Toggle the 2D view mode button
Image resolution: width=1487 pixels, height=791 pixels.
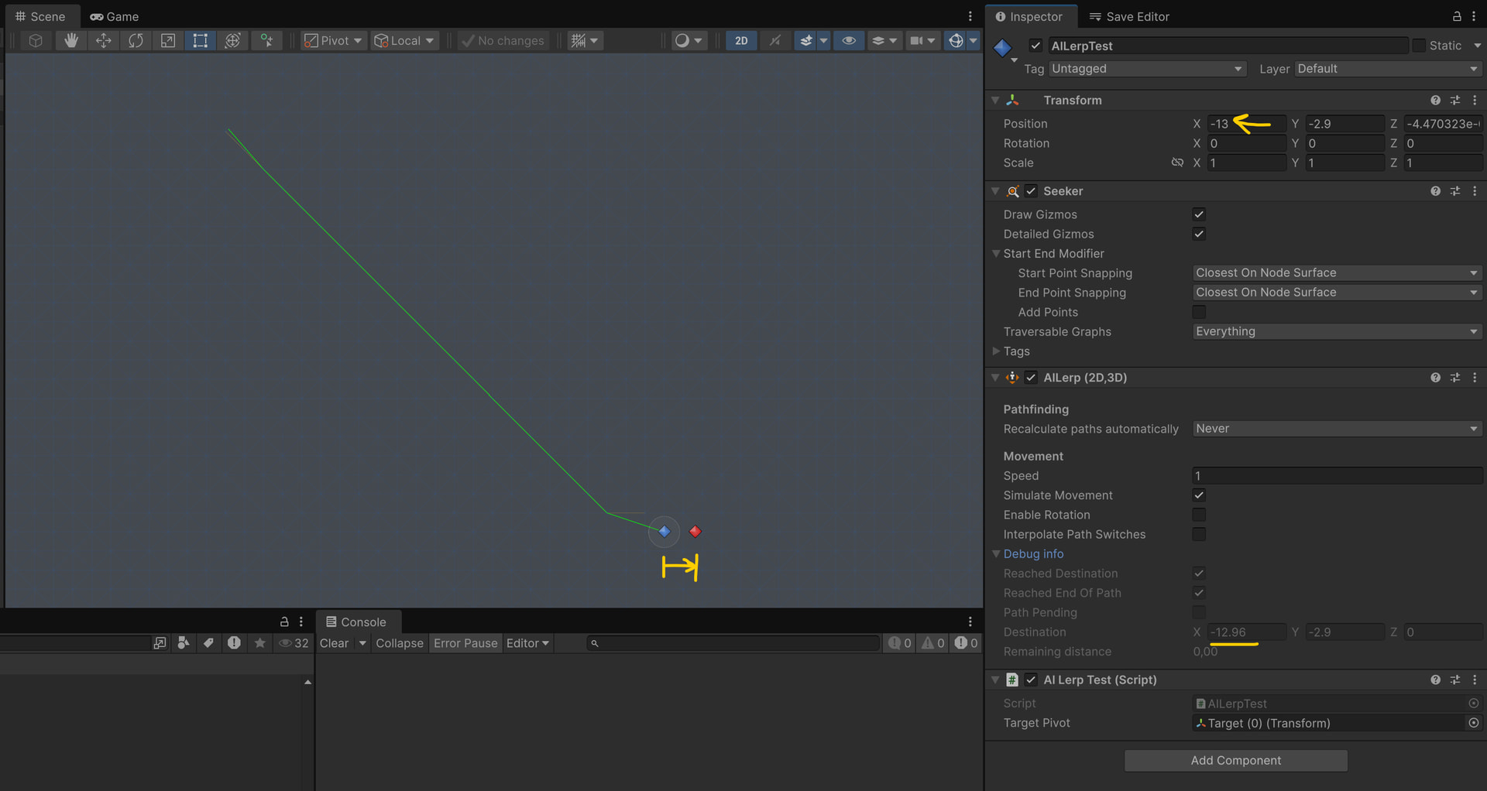[741, 40]
